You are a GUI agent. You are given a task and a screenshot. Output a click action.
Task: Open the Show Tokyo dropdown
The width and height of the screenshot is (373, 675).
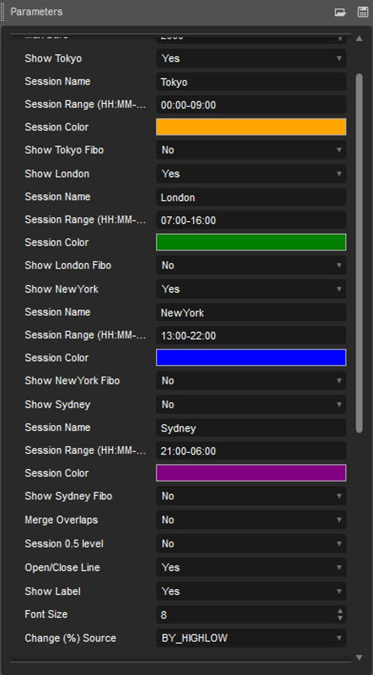(251, 58)
